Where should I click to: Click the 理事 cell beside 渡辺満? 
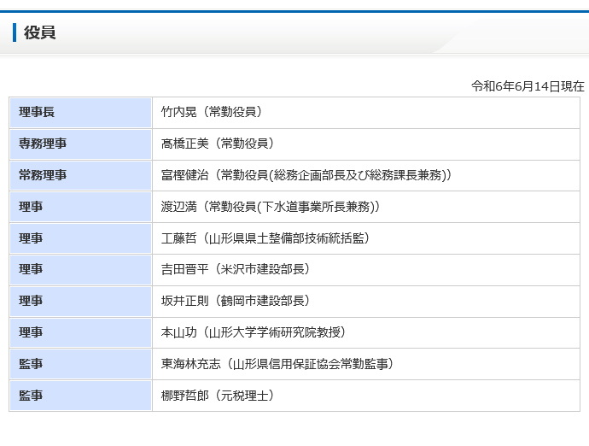click(x=81, y=208)
